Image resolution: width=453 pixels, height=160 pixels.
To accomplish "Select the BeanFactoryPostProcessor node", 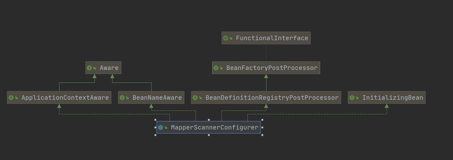I will click(266, 68).
